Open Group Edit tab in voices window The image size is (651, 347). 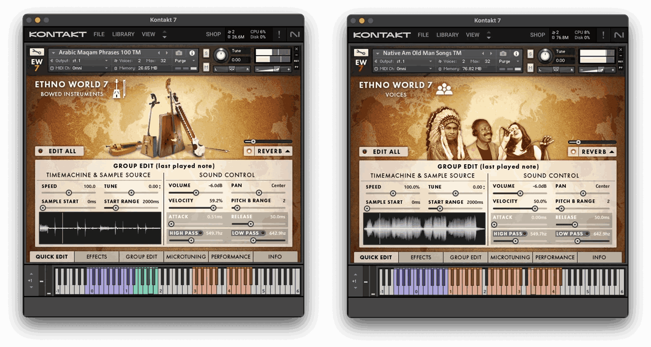[x=466, y=257]
